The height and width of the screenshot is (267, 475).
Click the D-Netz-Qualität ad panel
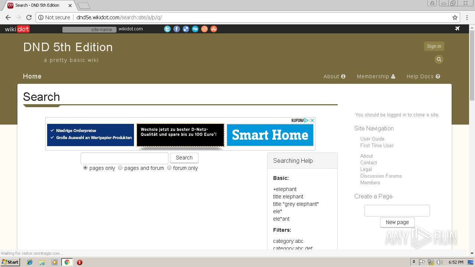180,135
